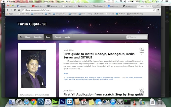This screenshot has height=107, width=171.
Task: Launch Photoshop from the dock
Action: click(x=62, y=102)
